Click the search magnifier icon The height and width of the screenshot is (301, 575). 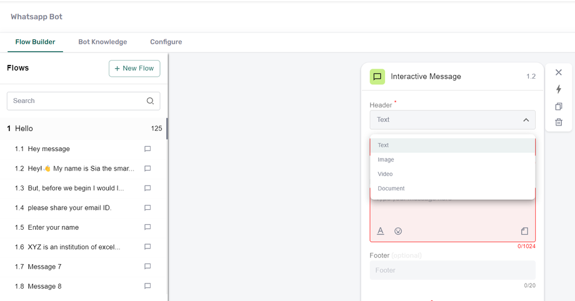pos(150,101)
